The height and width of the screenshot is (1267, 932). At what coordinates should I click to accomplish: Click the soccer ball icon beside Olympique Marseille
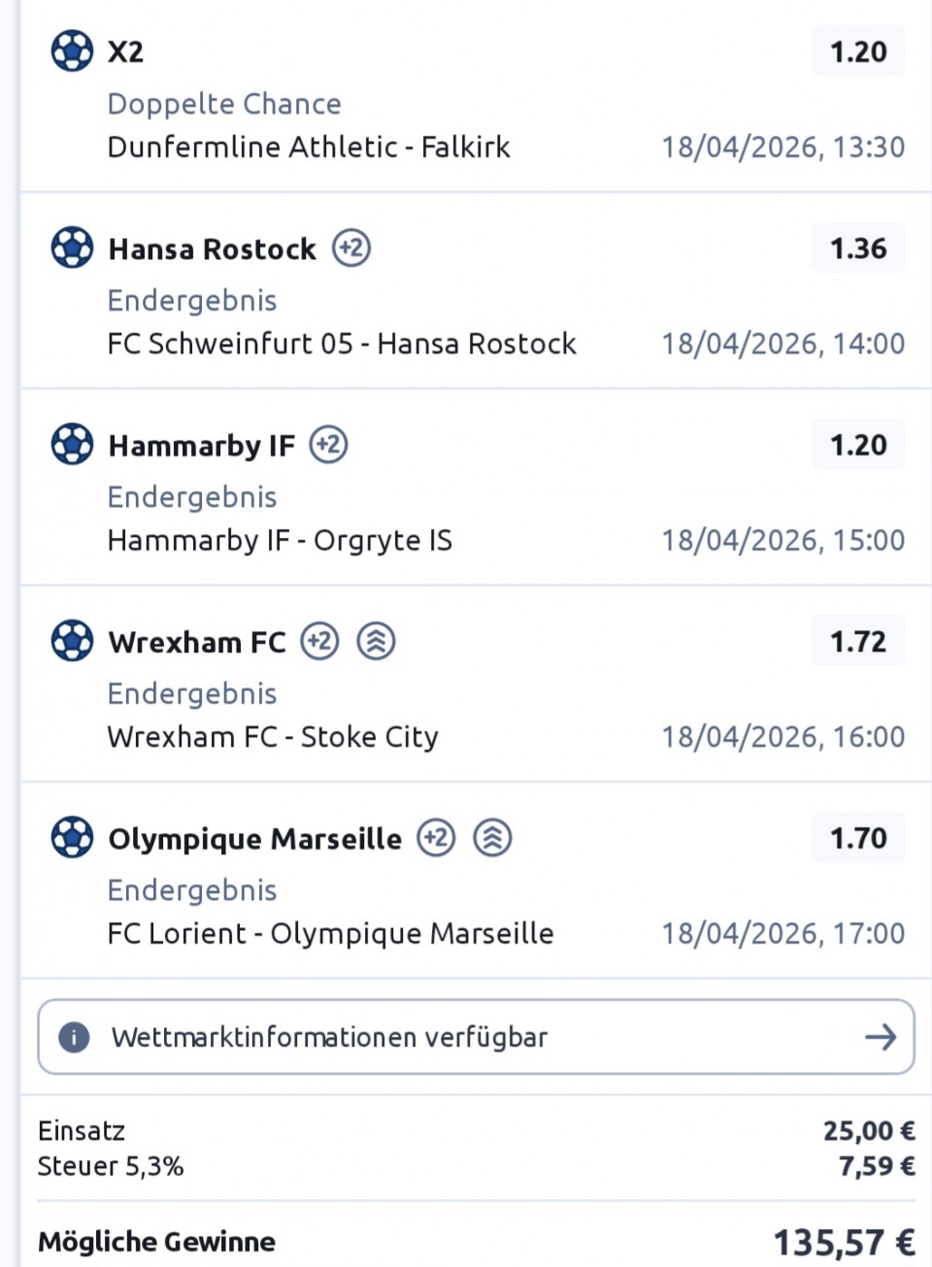pyautogui.click(x=72, y=837)
